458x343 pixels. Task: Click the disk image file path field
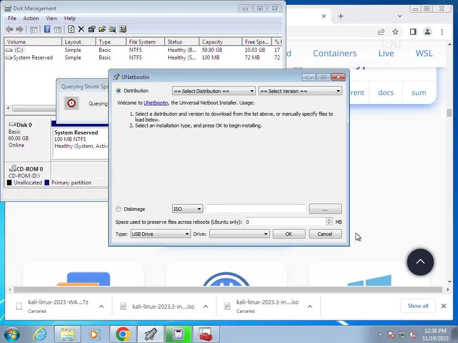[256, 209]
